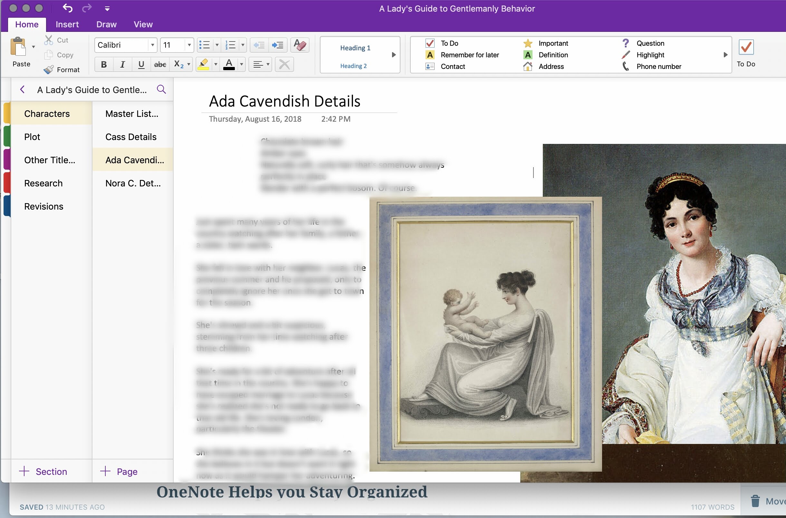Open the Calibri font dropdown
The width and height of the screenshot is (786, 518).
click(152, 45)
